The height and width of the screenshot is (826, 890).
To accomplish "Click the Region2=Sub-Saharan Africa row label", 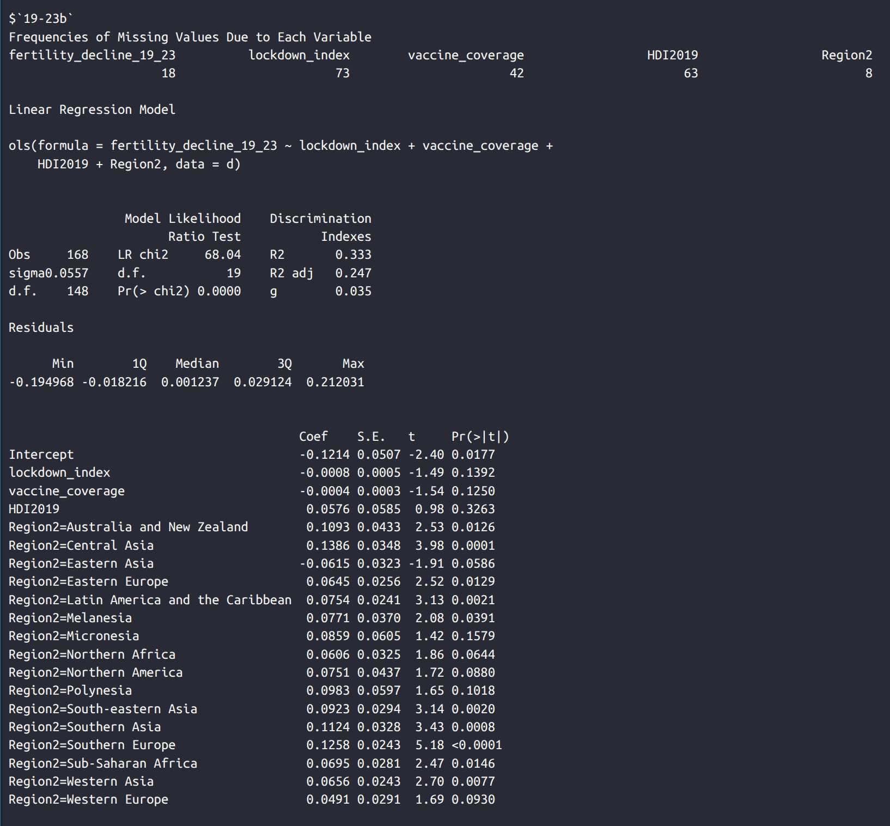I will coord(102,763).
